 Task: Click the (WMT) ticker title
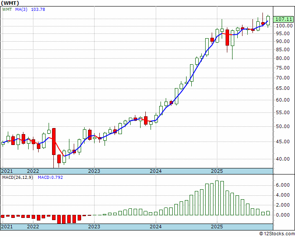tap(10, 3)
